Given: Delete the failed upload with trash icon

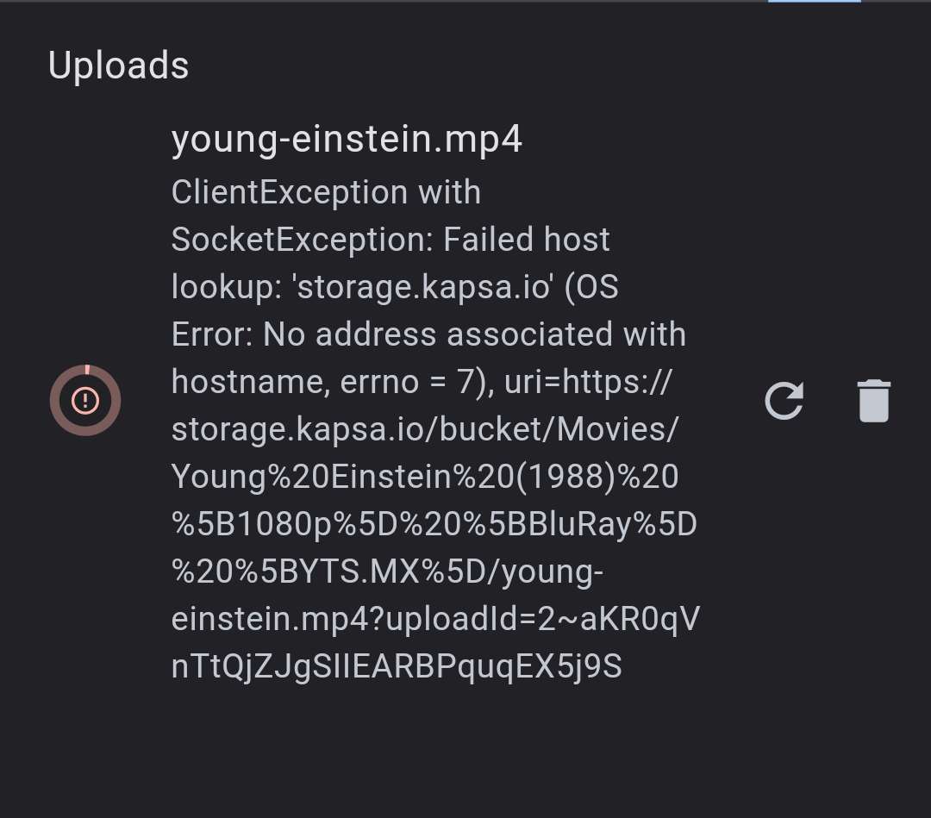Looking at the screenshot, I should pyautogui.click(x=874, y=401).
